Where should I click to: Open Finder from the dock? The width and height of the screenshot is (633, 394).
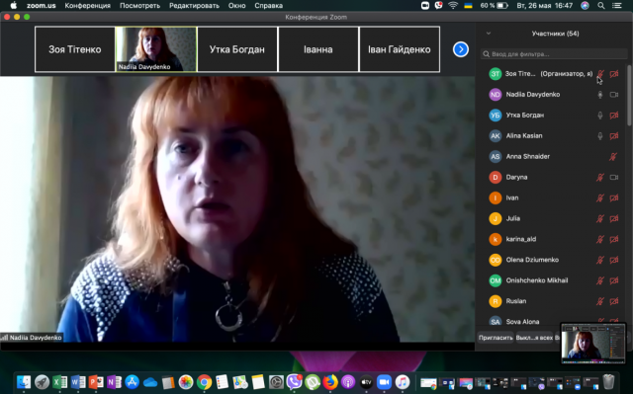click(x=24, y=382)
